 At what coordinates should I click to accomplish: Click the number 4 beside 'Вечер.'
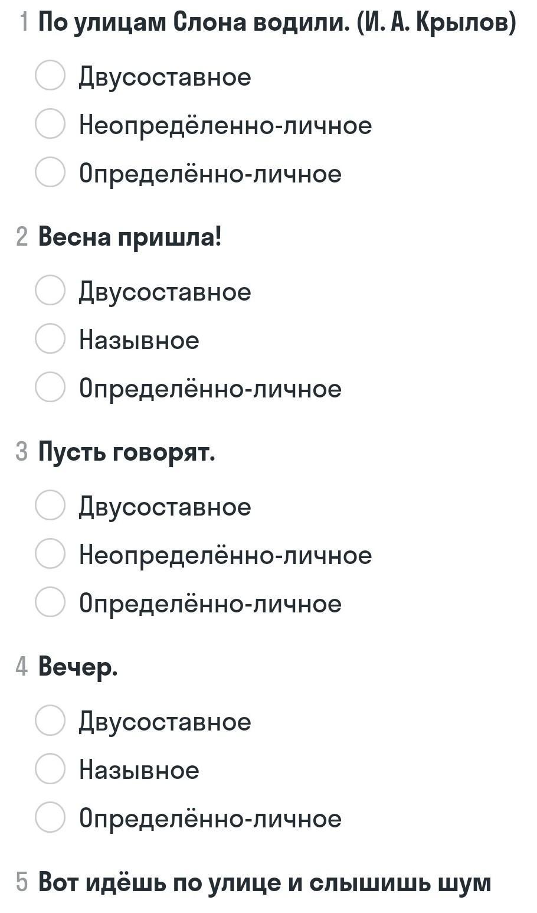[22, 667]
